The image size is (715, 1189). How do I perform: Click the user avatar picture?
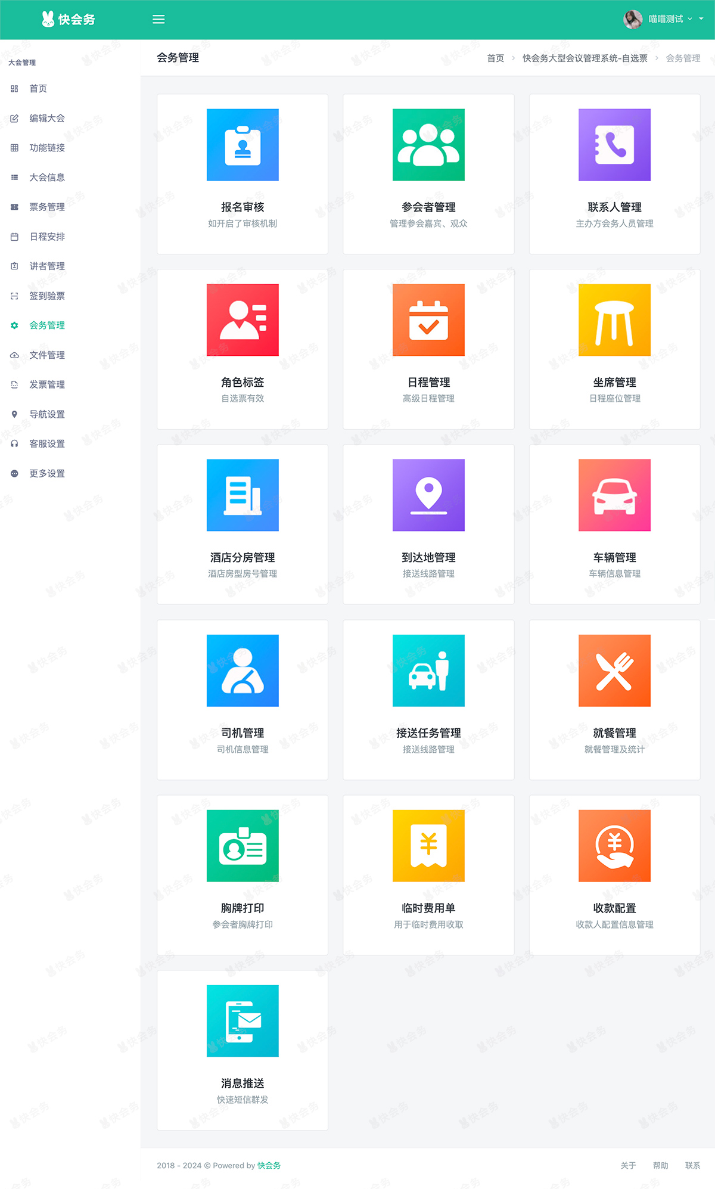(x=632, y=19)
